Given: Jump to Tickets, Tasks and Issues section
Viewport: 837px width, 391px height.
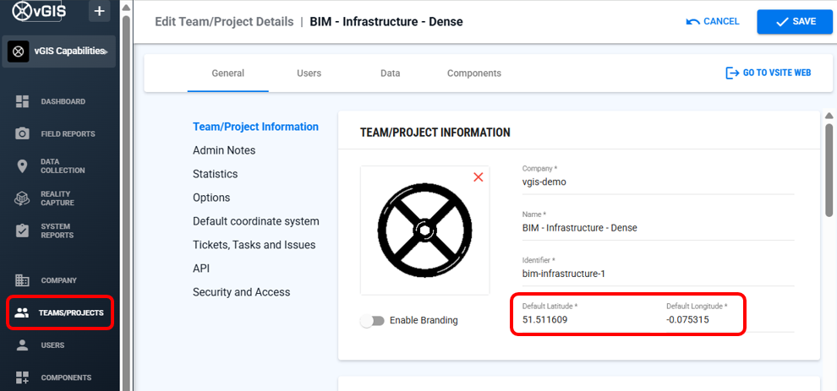Looking at the screenshot, I should [254, 245].
